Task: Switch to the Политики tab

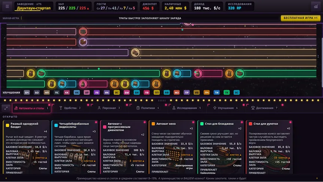Action: 148,108
